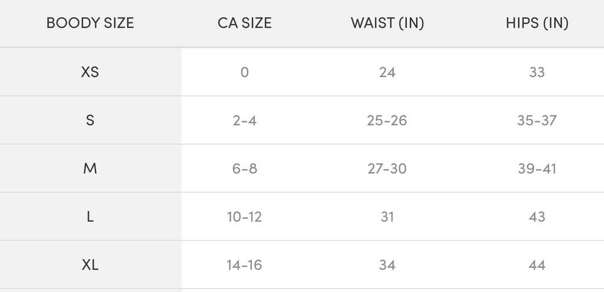
Task: Select the M size row label
Action: coord(90,169)
